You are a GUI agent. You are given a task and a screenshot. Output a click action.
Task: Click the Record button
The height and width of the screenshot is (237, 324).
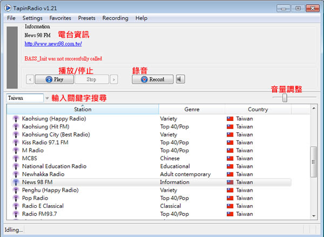[152, 79]
